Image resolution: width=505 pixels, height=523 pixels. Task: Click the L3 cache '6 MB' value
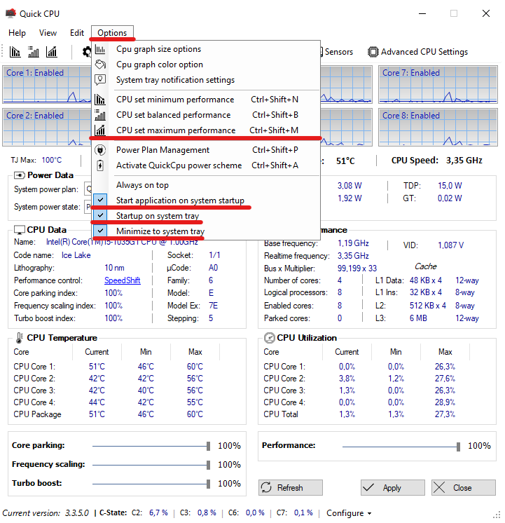pos(418,318)
